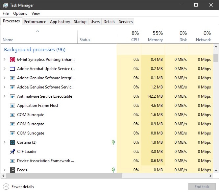Click the Antimalware Service Executable icon
219x195 pixels.
pyautogui.click(x=12, y=96)
